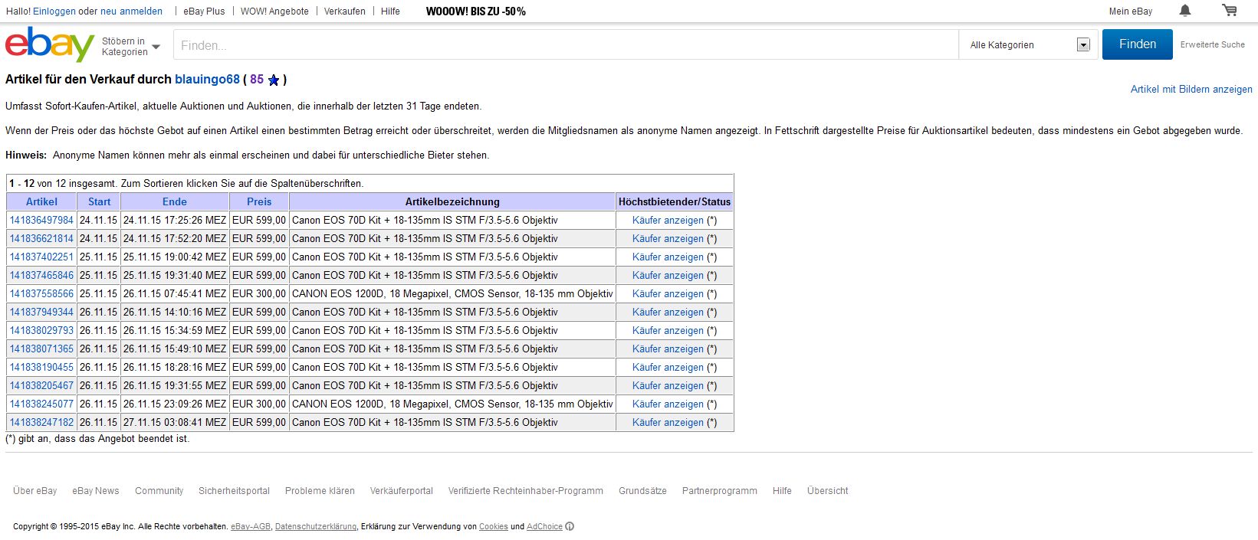The image size is (1258, 540).
Task: Open AdChoice text link
Action: 544,527
